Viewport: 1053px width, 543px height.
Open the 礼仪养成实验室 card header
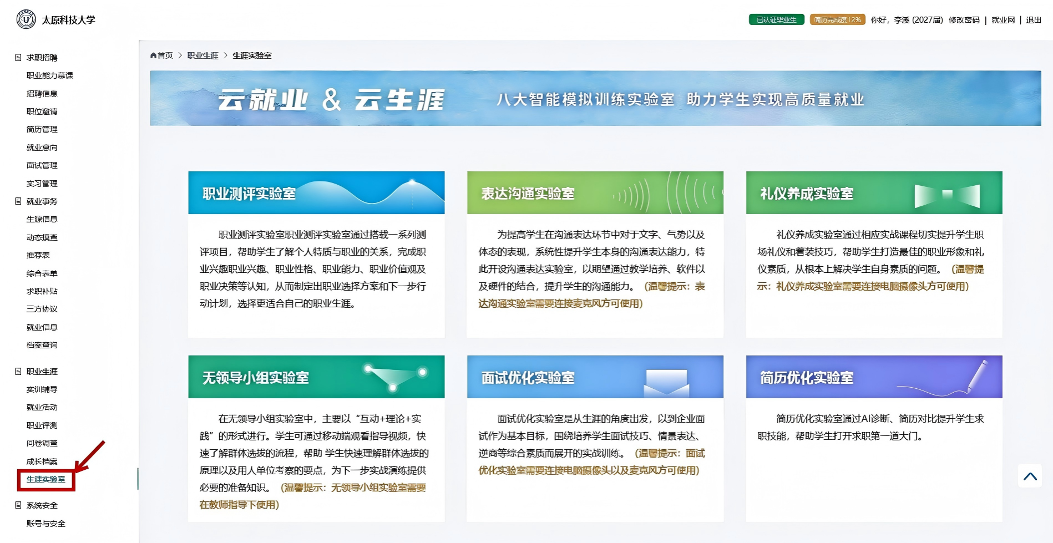874,193
